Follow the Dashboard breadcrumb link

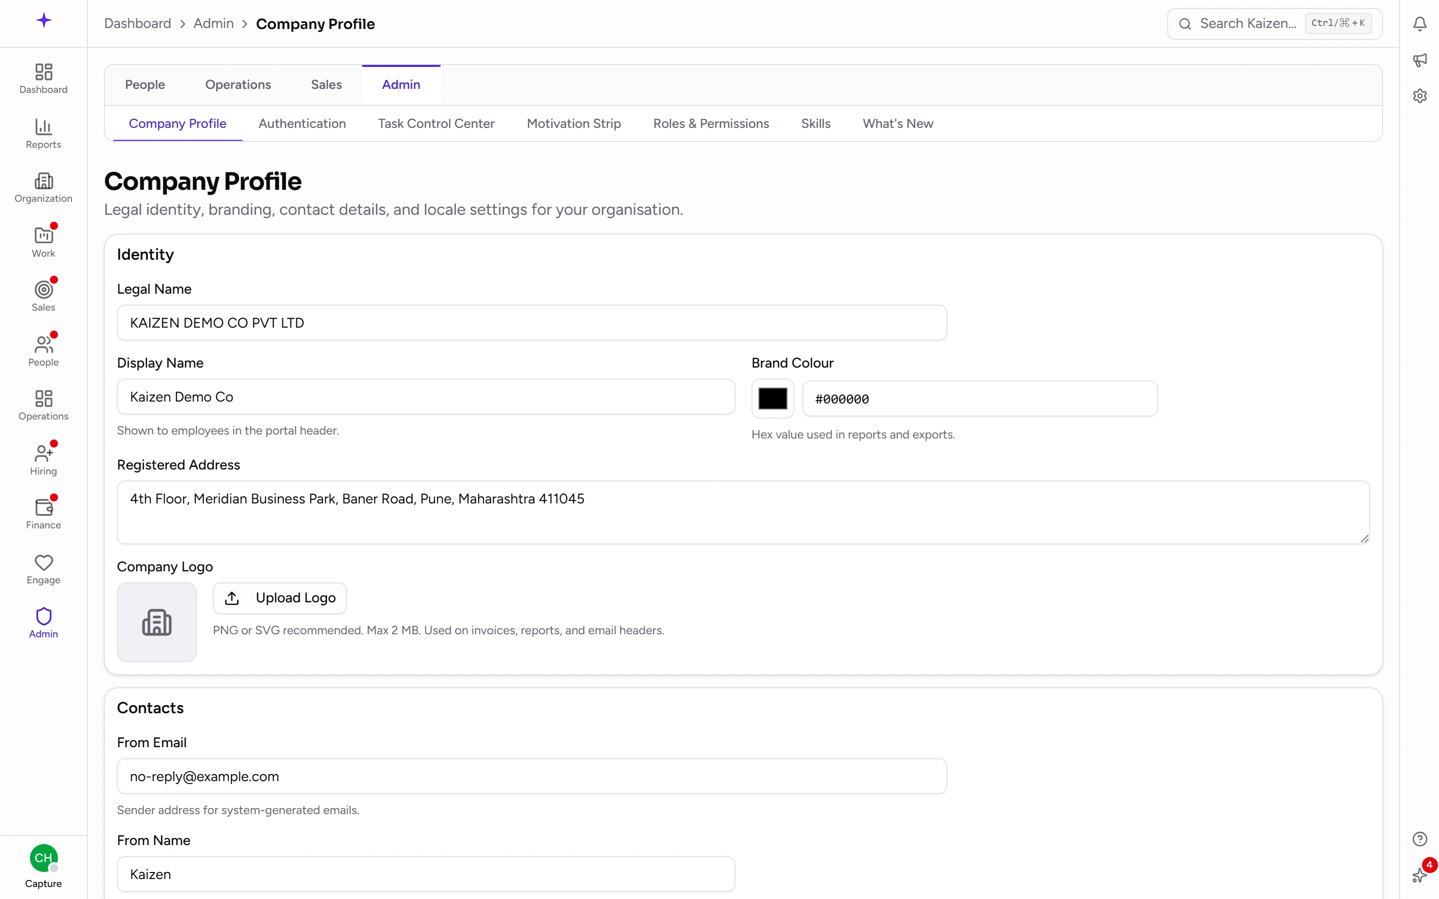click(137, 24)
